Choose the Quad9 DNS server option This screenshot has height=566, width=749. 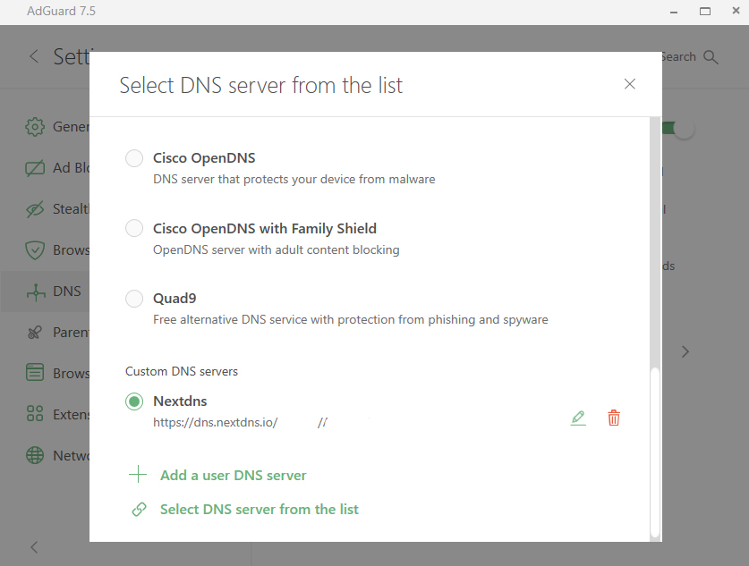134,298
